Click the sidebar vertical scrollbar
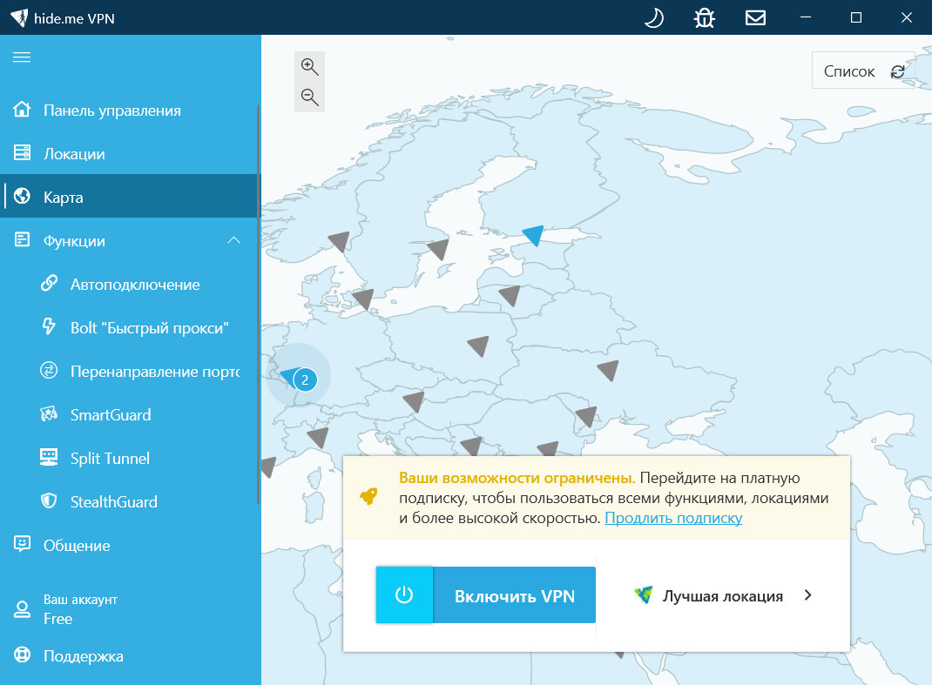This screenshot has width=932, height=685. (x=259, y=304)
